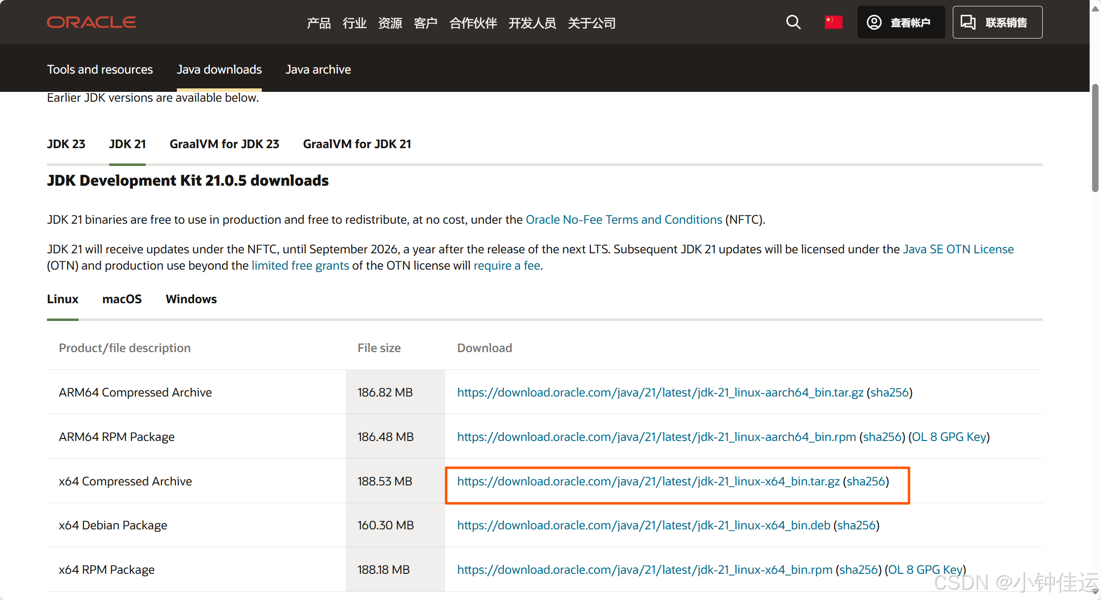Switch to GraalVM for JDK 21 tab
Screen dimensions: 1101x600
point(357,144)
